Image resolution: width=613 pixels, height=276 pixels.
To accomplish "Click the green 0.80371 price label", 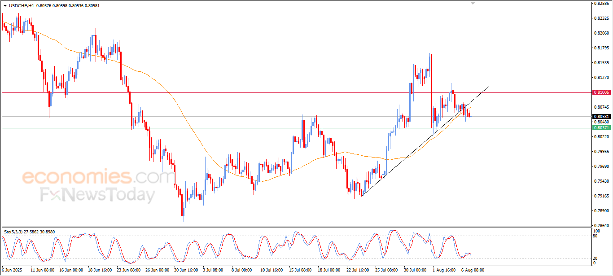I will coord(601,128).
